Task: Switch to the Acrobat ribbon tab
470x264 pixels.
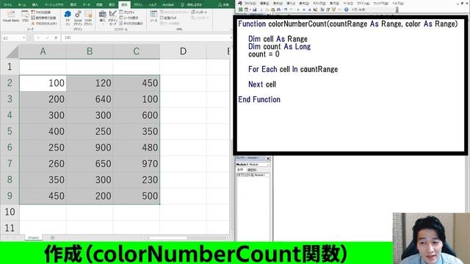Action: [168, 5]
